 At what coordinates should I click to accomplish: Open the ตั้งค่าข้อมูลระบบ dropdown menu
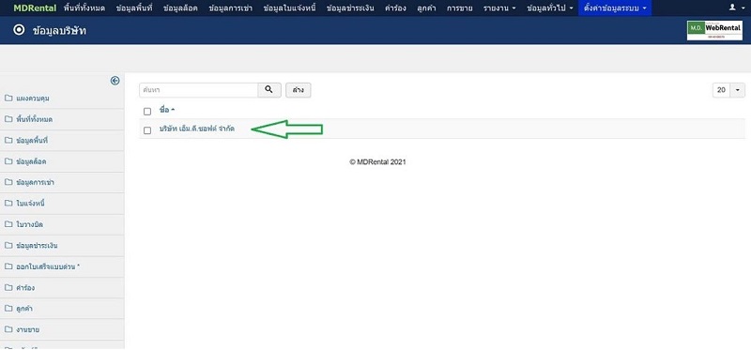(615, 8)
